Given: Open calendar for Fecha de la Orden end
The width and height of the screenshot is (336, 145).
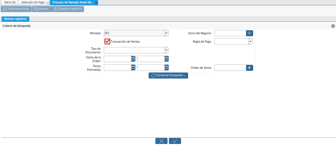Looking at the screenshot, I should 167,59.
